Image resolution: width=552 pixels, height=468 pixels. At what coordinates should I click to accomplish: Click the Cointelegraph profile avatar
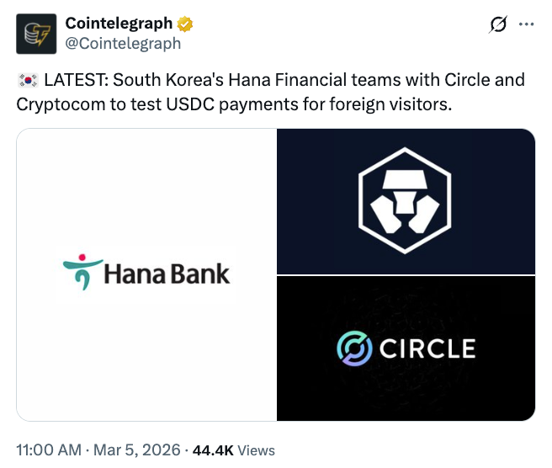click(37, 34)
